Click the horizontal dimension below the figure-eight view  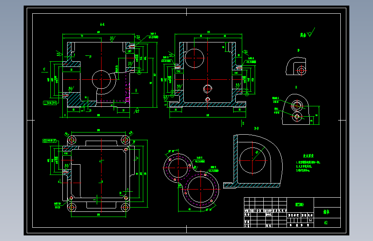190,209
